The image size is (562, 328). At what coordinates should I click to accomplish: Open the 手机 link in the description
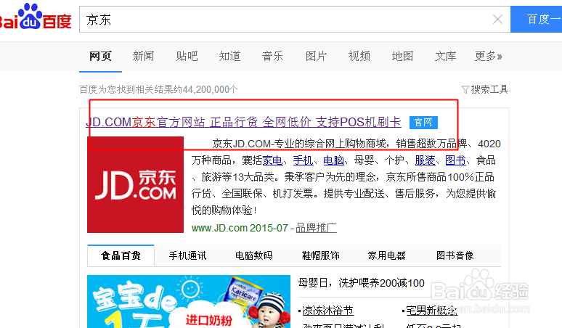pos(303,160)
